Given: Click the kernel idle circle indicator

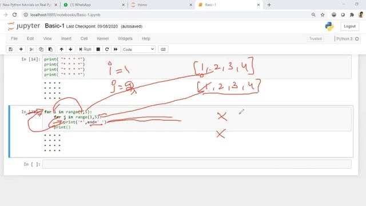Looking at the screenshot, I should point(357,39).
